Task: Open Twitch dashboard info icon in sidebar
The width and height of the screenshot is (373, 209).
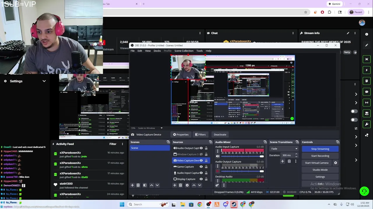Action: pyautogui.click(x=367, y=34)
